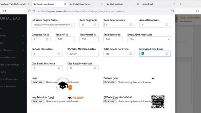
Task: Adjust the Itens Relacionados stepper arrows
Action: (131, 24)
